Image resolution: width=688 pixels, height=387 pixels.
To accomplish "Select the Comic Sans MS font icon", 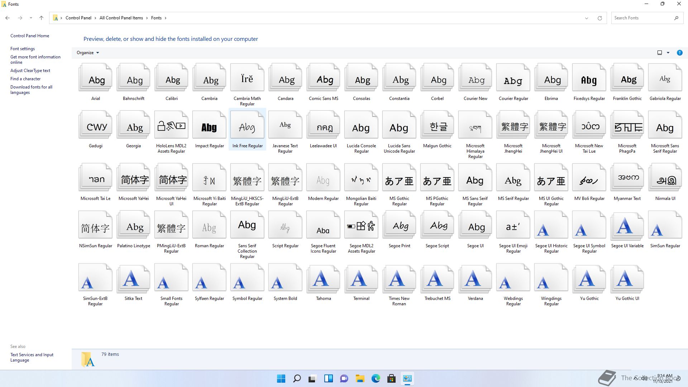I will coord(324,77).
